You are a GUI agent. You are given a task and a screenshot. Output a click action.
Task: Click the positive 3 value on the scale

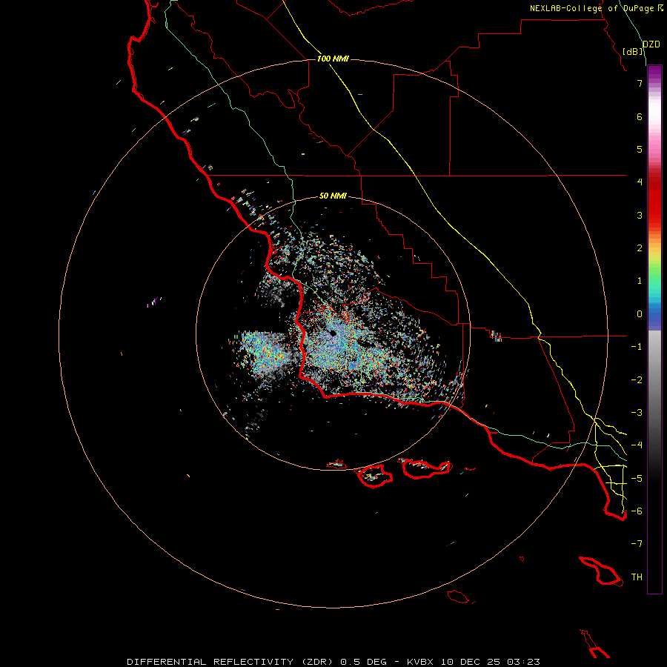640,215
